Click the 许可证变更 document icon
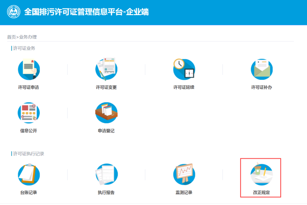 106,69
